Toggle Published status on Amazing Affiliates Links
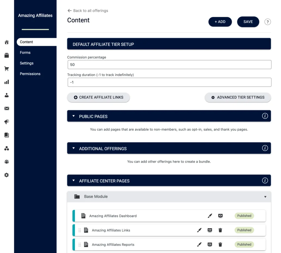The image size is (281, 253). coord(244,230)
